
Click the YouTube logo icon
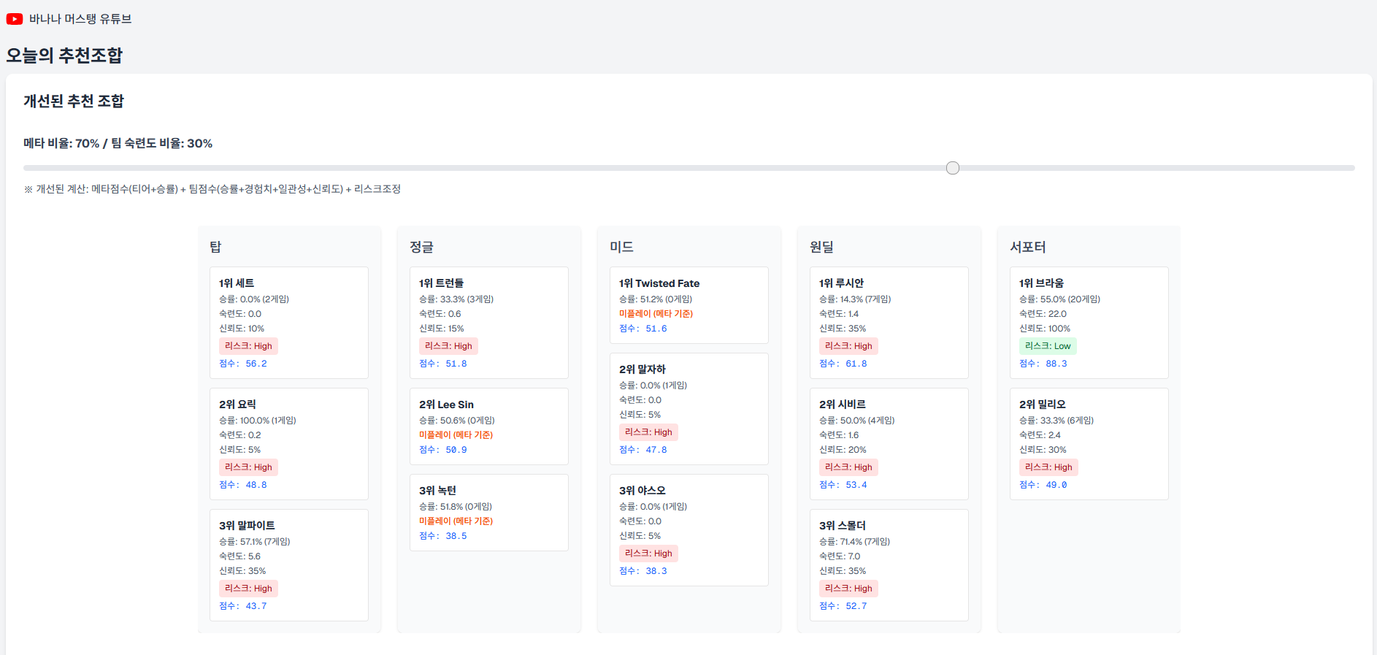15,19
